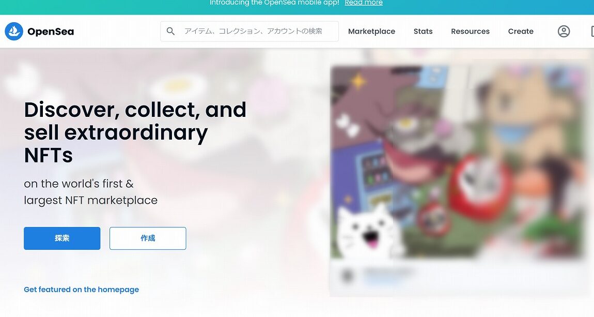The image size is (594, 317).
Task: Open the wallet icon beside the profile icon
Action: click(592, 31)
